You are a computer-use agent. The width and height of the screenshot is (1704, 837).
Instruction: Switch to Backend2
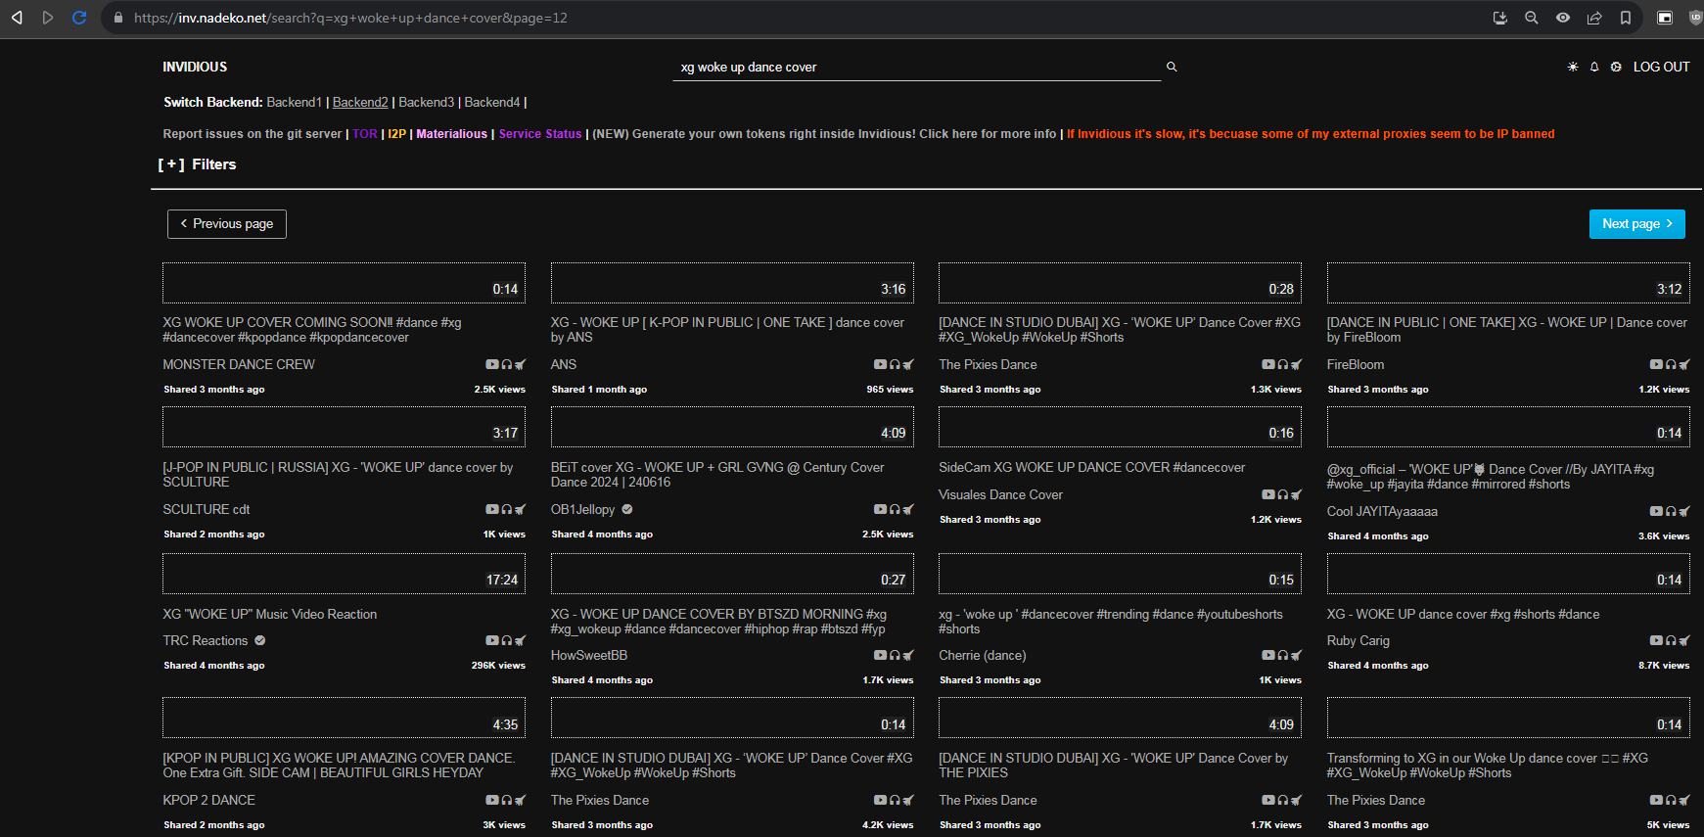tap(360, 102)
